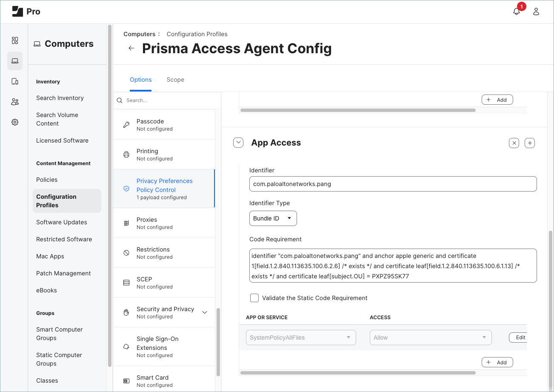Image resolution: width=554 pixels, height=392 pixels.
Task: Collapse the App Access section chevron
Action: click(x=238, y=142)
